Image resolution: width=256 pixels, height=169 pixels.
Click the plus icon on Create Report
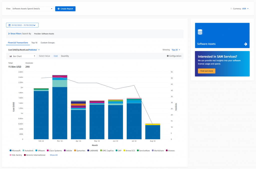click(x=58, y=9)
